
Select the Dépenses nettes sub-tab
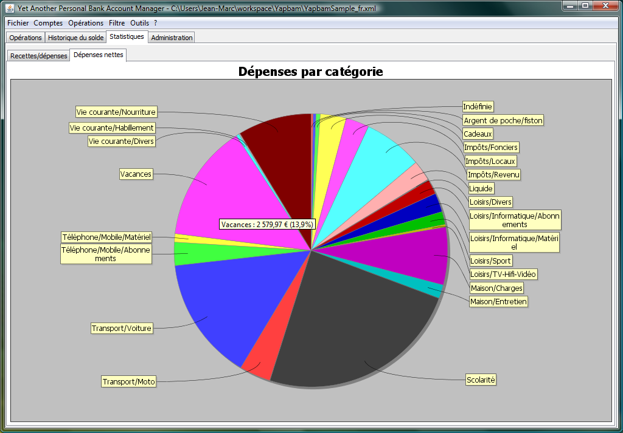[99, 55]
